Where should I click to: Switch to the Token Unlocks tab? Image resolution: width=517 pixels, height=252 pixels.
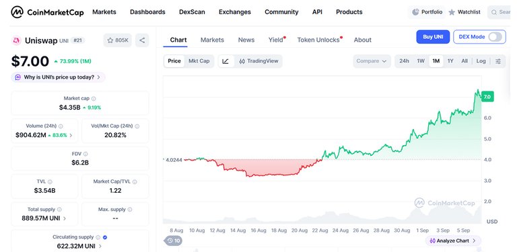(318, 40)
